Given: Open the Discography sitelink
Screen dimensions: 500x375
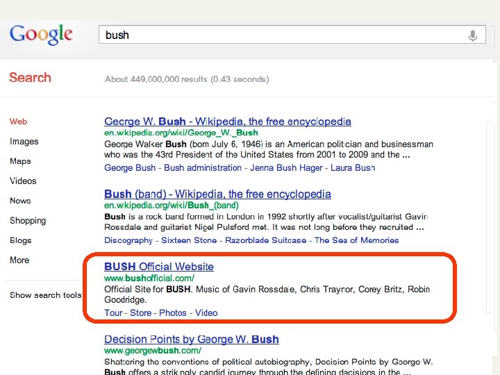Looking at the screenshot, I should pyautogui.click(x=128, y=240).
